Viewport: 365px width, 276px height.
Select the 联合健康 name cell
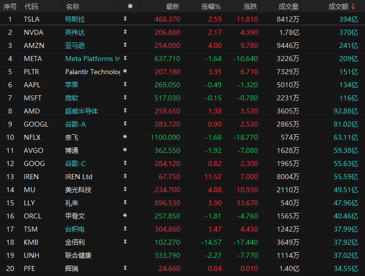[78, 255]
